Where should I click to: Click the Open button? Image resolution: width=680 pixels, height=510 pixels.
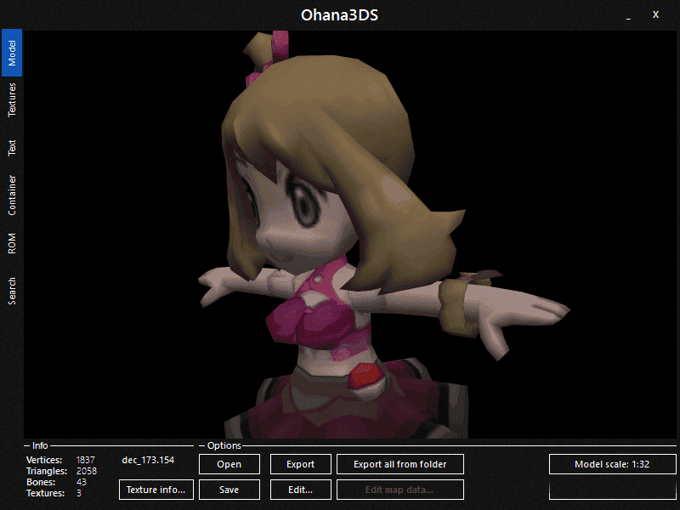point(229,464)
